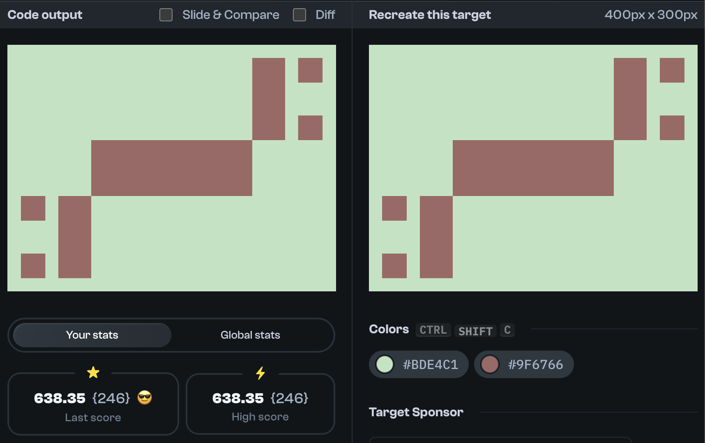Click the C key badge next to Colors
Screen dimensions: 705x443
[507, 330]
